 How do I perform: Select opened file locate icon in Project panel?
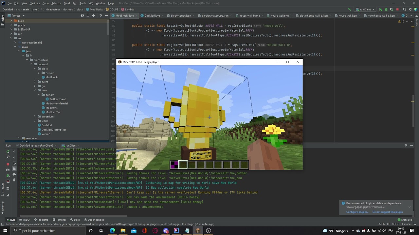pyautogui.click(x=82, y=15)
